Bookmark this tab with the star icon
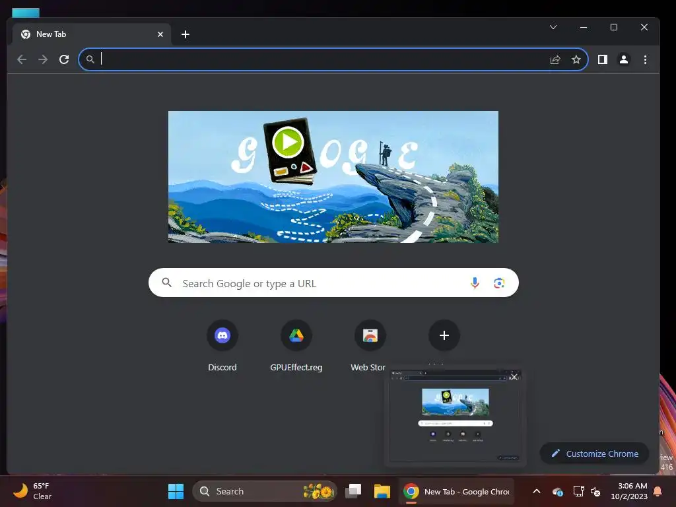The height and width of the screenshot is (507, 676). [x=576, y=59]
